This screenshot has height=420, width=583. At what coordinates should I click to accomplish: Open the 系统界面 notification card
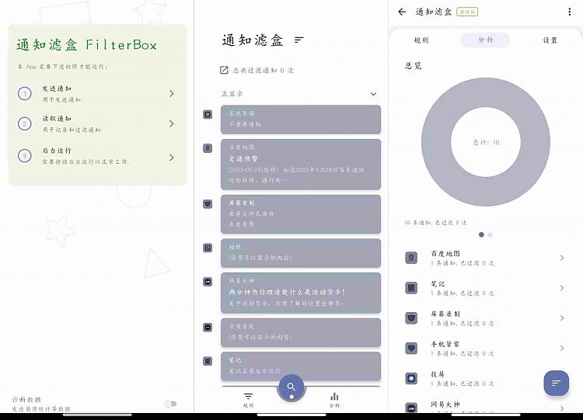coord(301,120)
